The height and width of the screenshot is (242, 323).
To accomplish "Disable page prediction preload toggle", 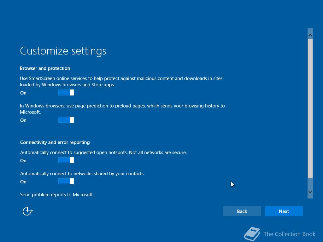I will pyautogui.click(x=66, y=120).
